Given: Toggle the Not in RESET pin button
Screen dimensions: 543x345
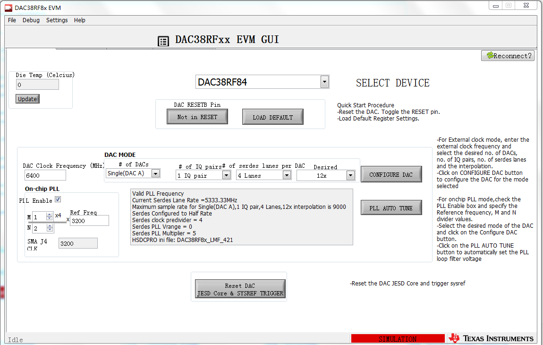Looking at the screenshot, I should click(x=197, y=117).
